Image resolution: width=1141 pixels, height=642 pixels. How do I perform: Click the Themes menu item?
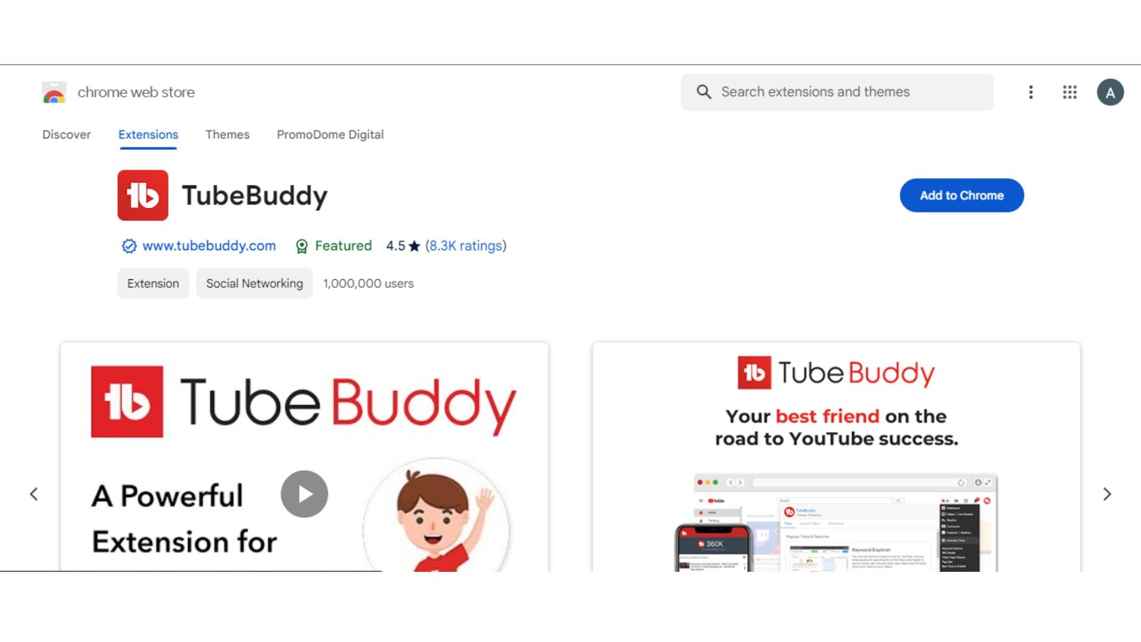click(x=226, y=134)
